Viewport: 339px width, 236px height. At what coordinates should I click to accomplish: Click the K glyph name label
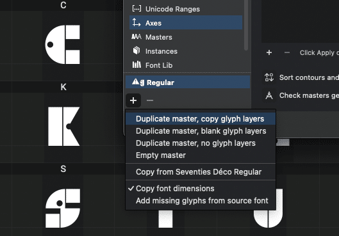(x=63, y=87)
